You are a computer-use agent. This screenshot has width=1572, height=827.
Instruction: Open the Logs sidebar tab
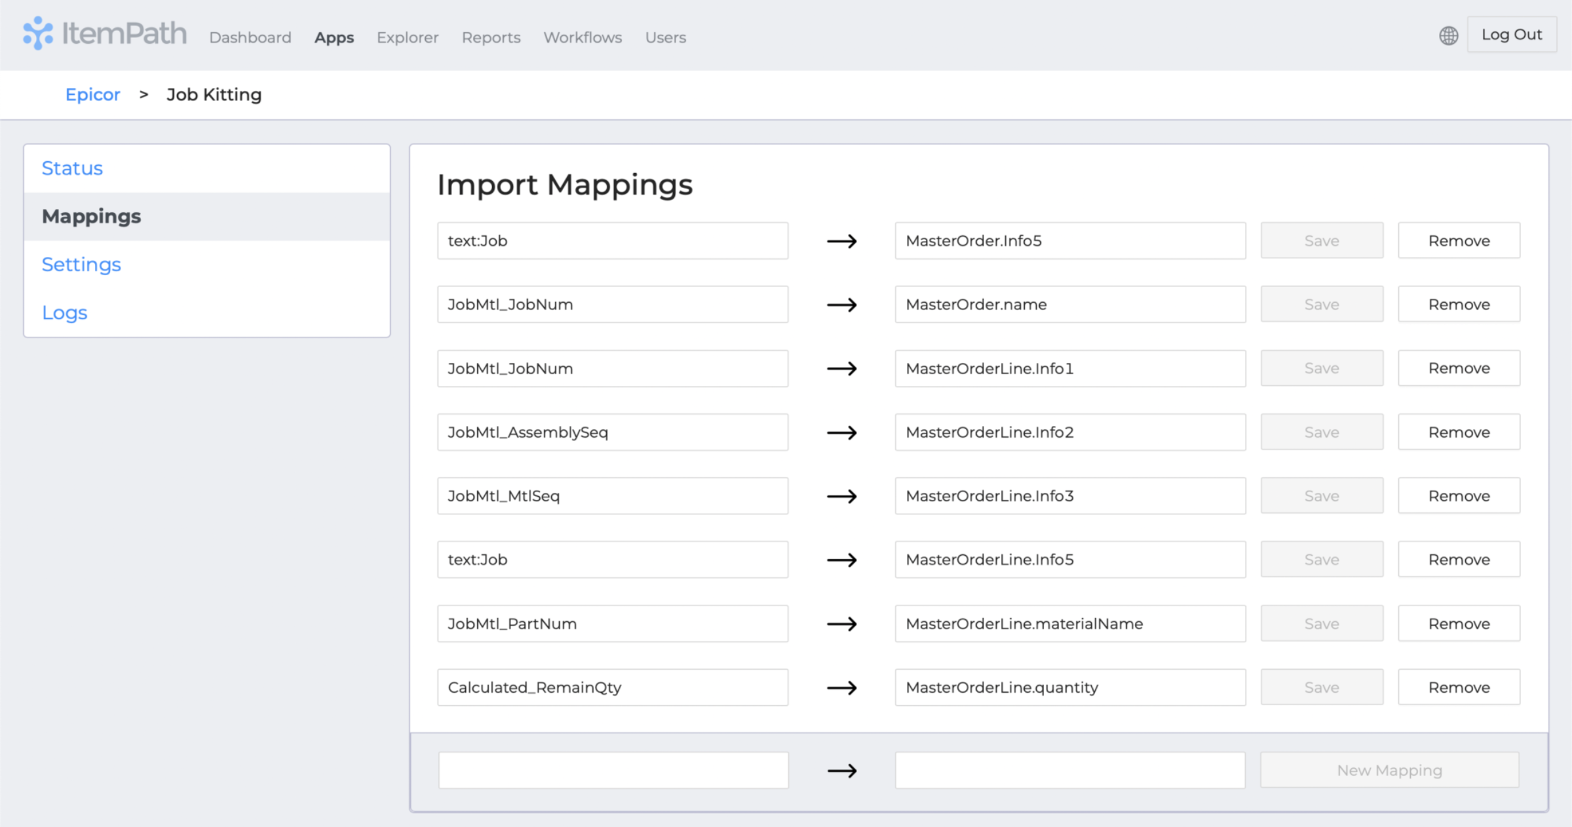64,313
